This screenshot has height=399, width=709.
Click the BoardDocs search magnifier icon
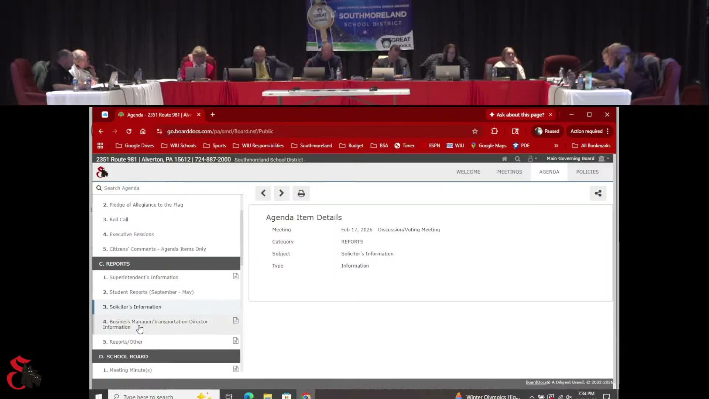pyautogui.click(x=517, y=158)
